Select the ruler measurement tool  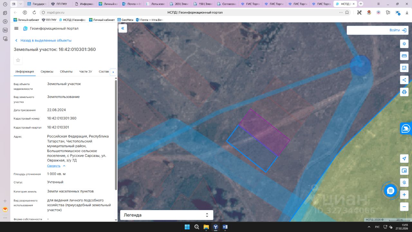404,56
